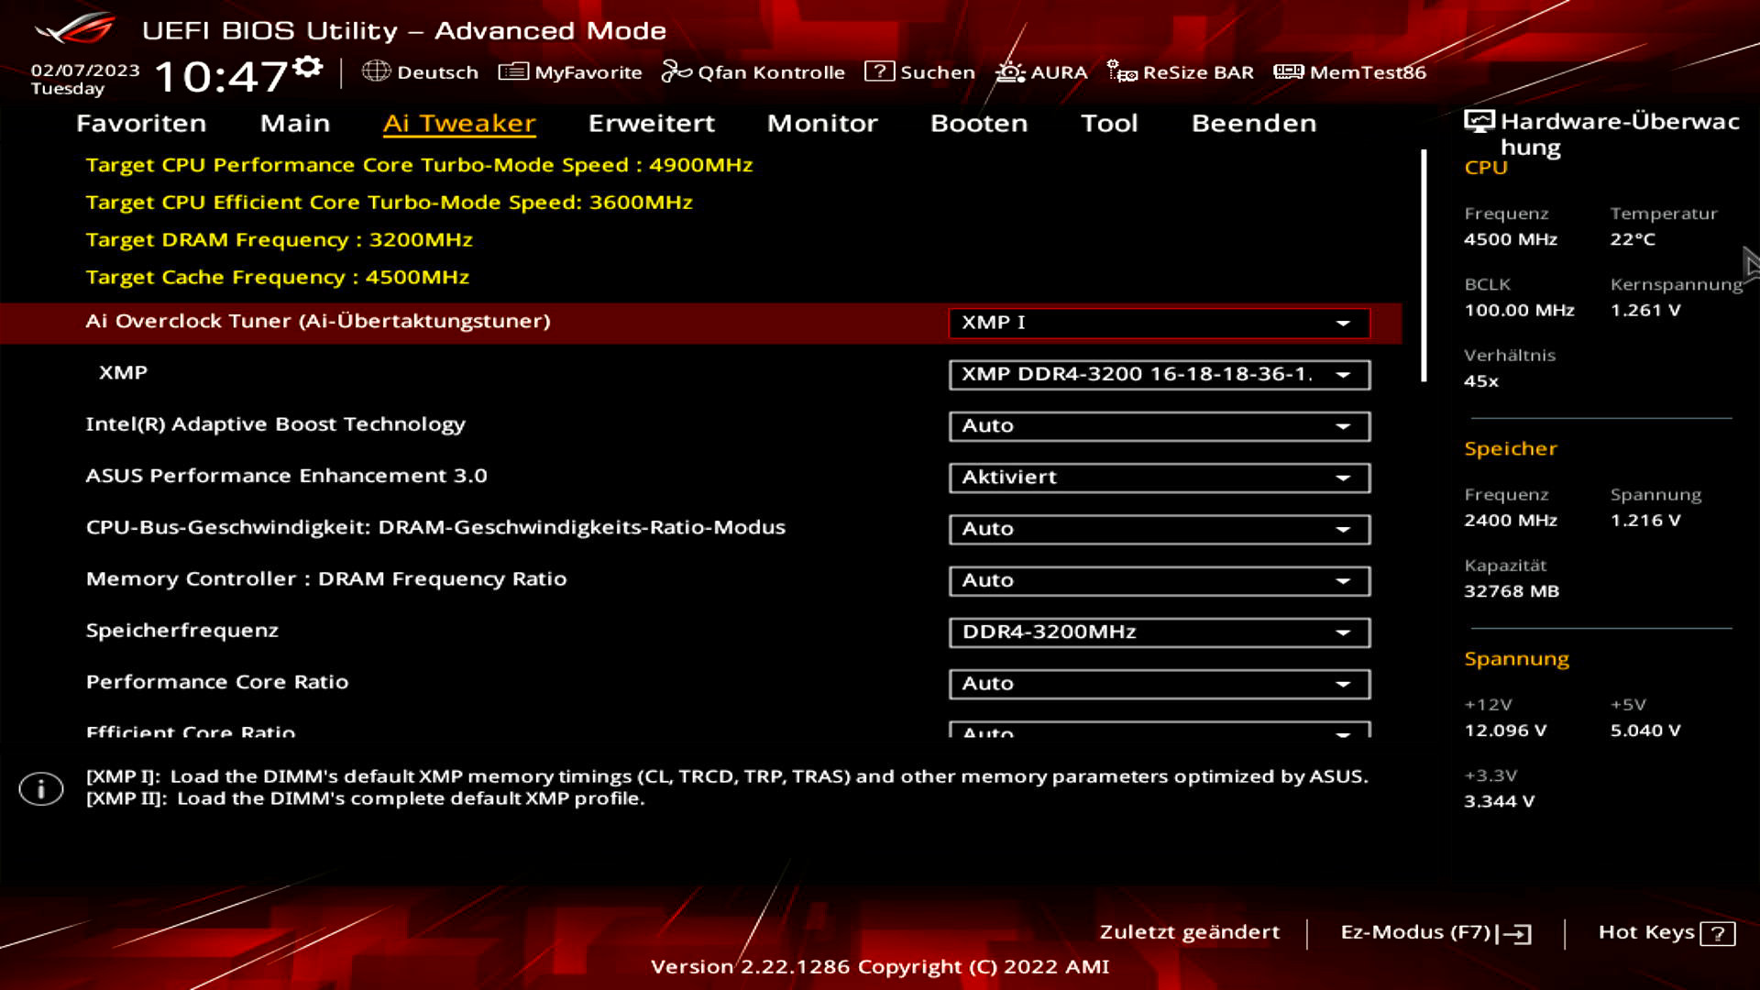Click the Hot Keys question mark icon
1760x990 pixels.
coord(1717,933)
